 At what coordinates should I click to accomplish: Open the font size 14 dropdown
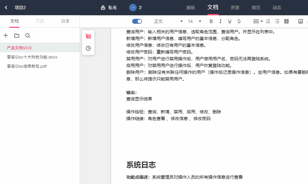point(194,21)
